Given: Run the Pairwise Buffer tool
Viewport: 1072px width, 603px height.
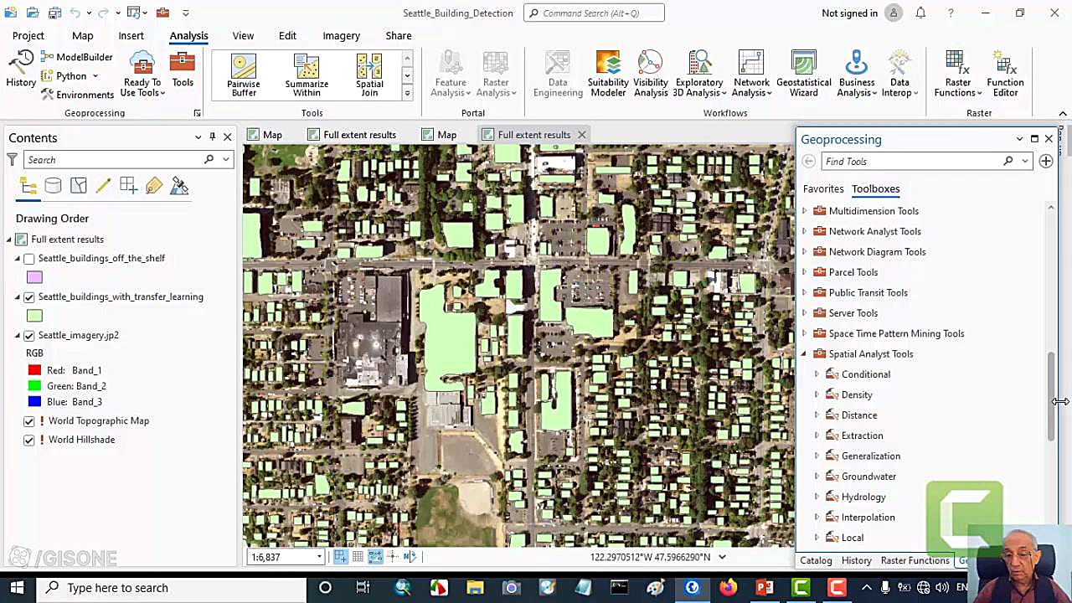Looking at the screenshot, I should 244,75.
